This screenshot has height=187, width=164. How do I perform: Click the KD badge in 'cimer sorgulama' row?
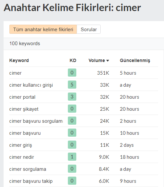point(72,168)
